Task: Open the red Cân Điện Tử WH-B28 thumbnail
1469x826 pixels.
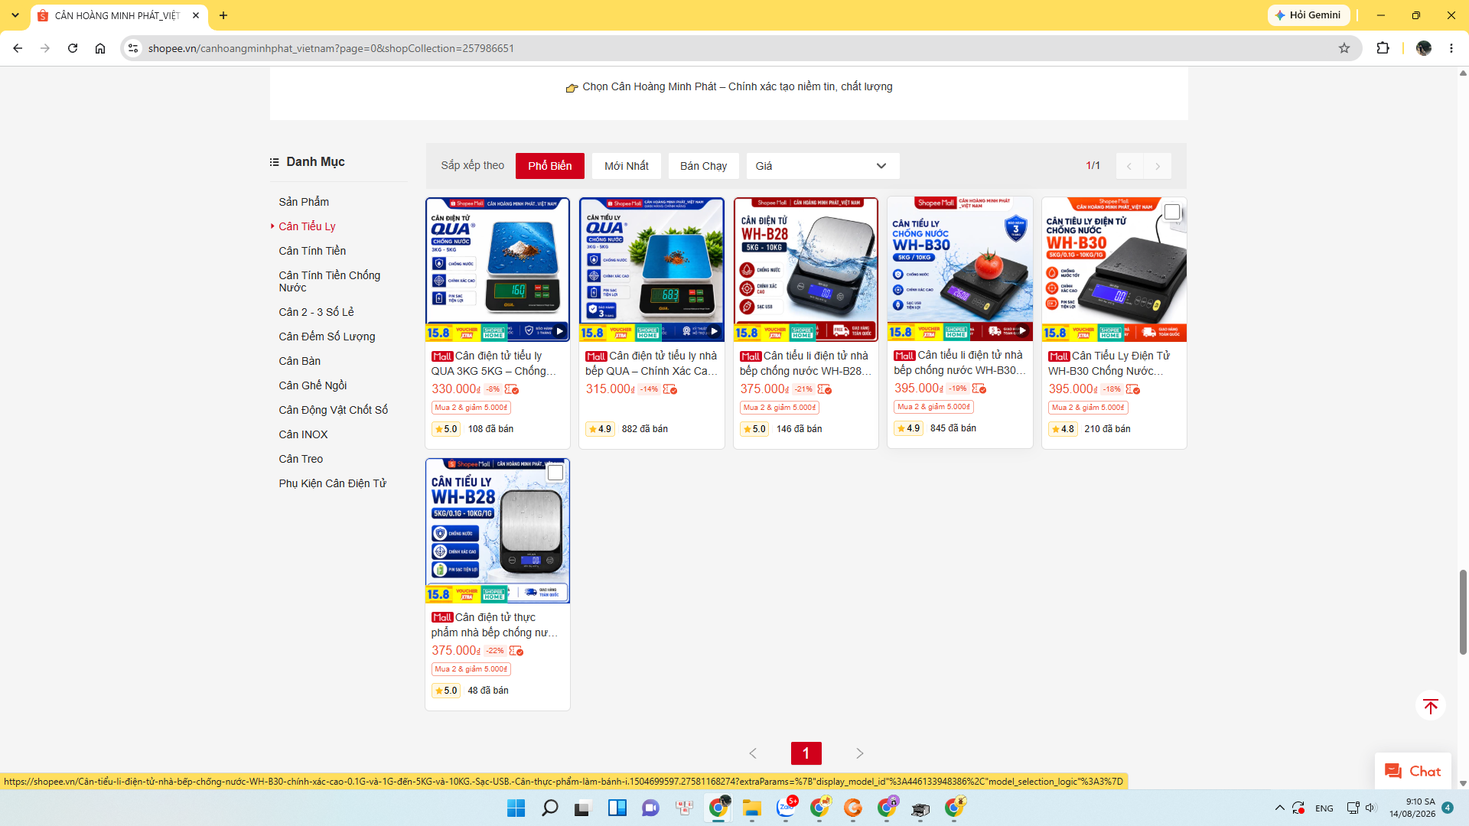Action: pos(806,269)
